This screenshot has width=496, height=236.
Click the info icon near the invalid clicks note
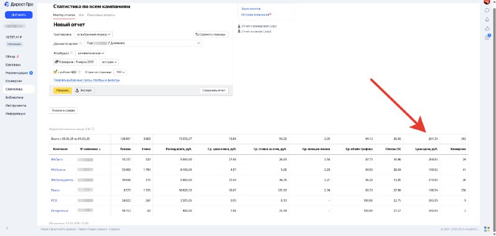coord(93,129)
